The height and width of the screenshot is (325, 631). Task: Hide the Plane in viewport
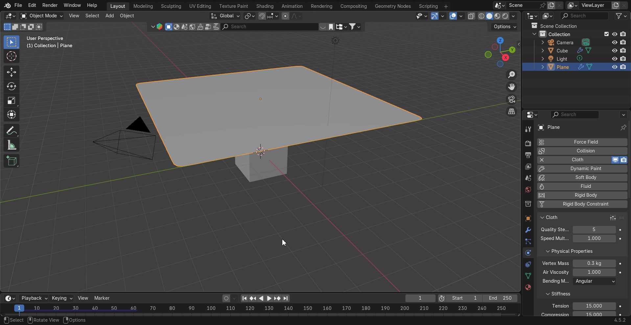[615, 67]
